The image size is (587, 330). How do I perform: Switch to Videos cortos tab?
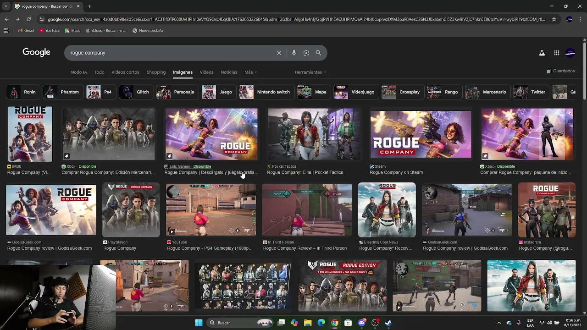click(x=125, y=72)
